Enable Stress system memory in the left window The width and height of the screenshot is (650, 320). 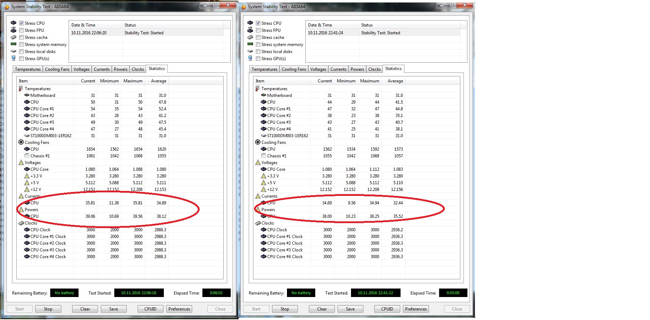click(x=22, y=44)
